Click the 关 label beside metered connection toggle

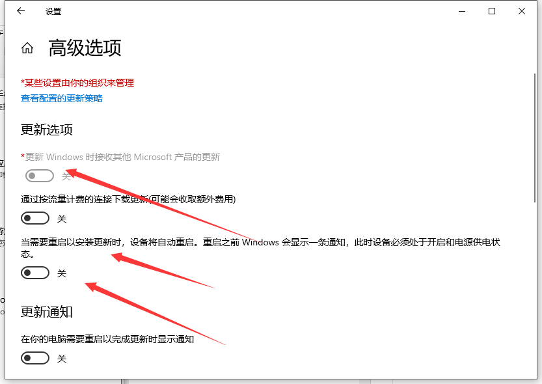tap(62, 219)
